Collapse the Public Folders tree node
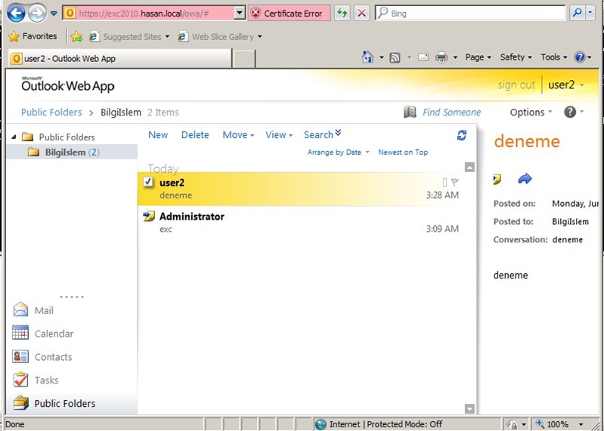 click(x=14, y=137)
